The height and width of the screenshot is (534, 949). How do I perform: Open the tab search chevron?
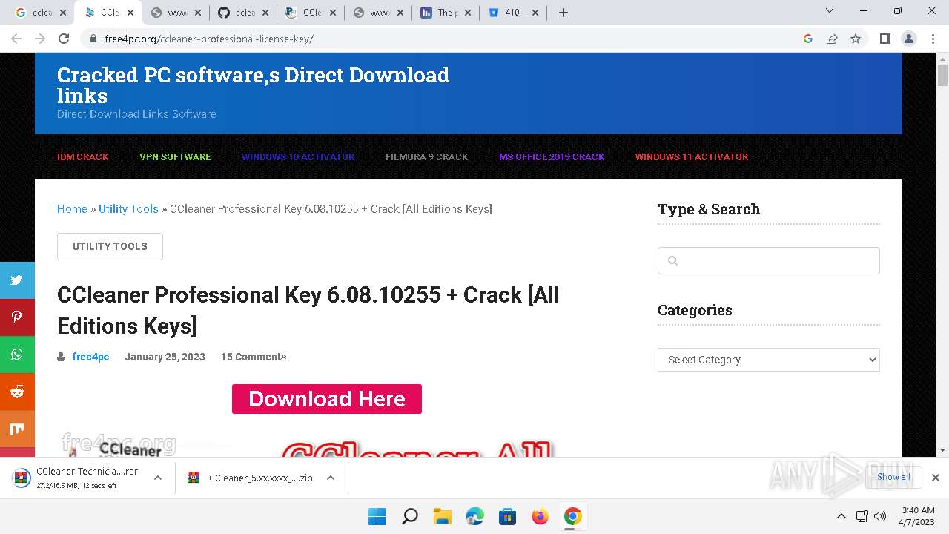coord(830,10)
